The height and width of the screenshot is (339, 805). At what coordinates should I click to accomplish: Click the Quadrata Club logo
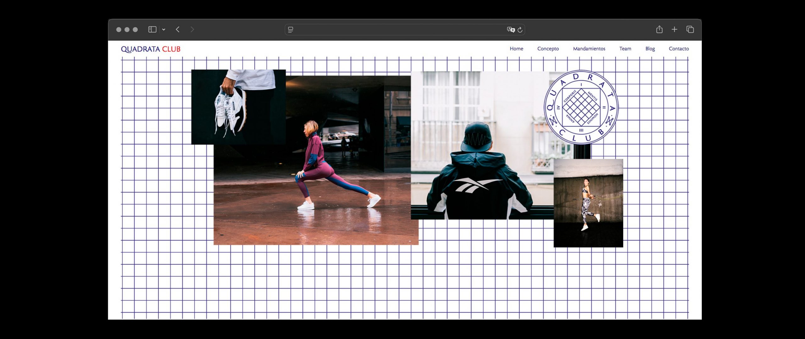151,49
